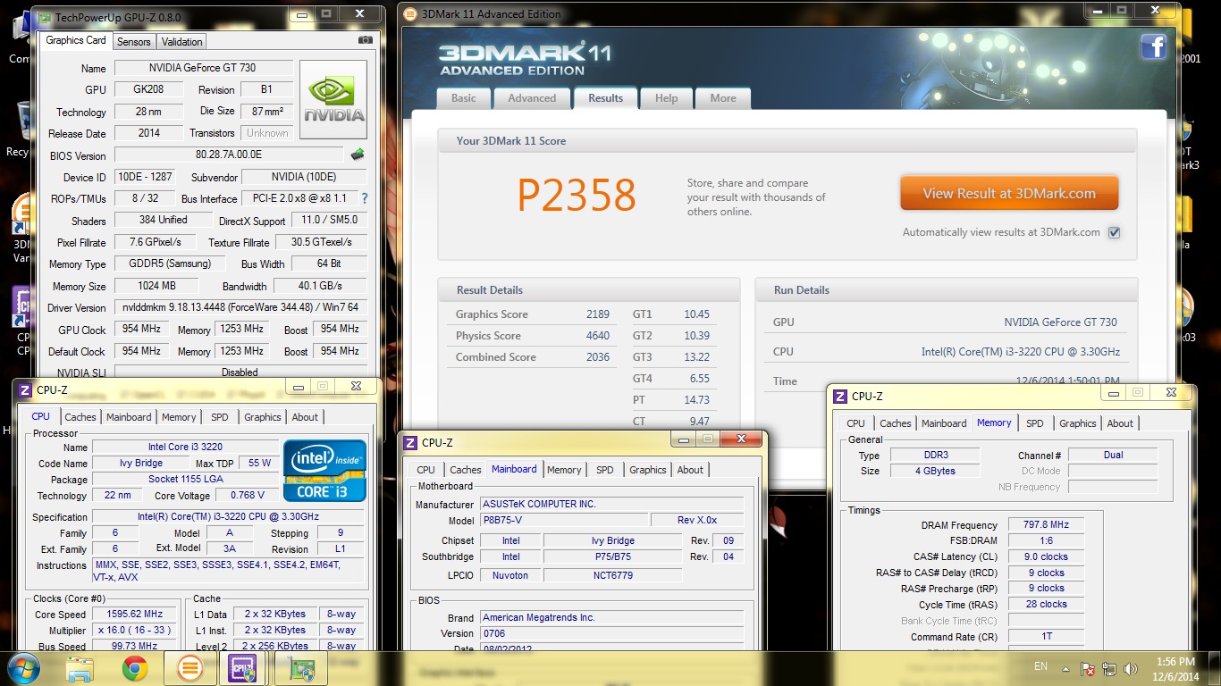Click the DRAM Frequency value 797.8 MHz
Screen dimensions: 1221x686
click(1046, 525)
